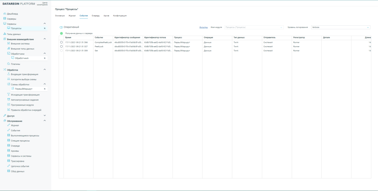Collapse the Обработка section chevron
The height and width of the screenshot is (191, 378).
[x=45, y=70]
